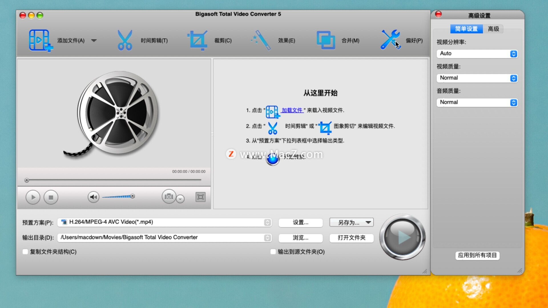
Task: Click the 另存为... dropdown button
Action: 351,222
